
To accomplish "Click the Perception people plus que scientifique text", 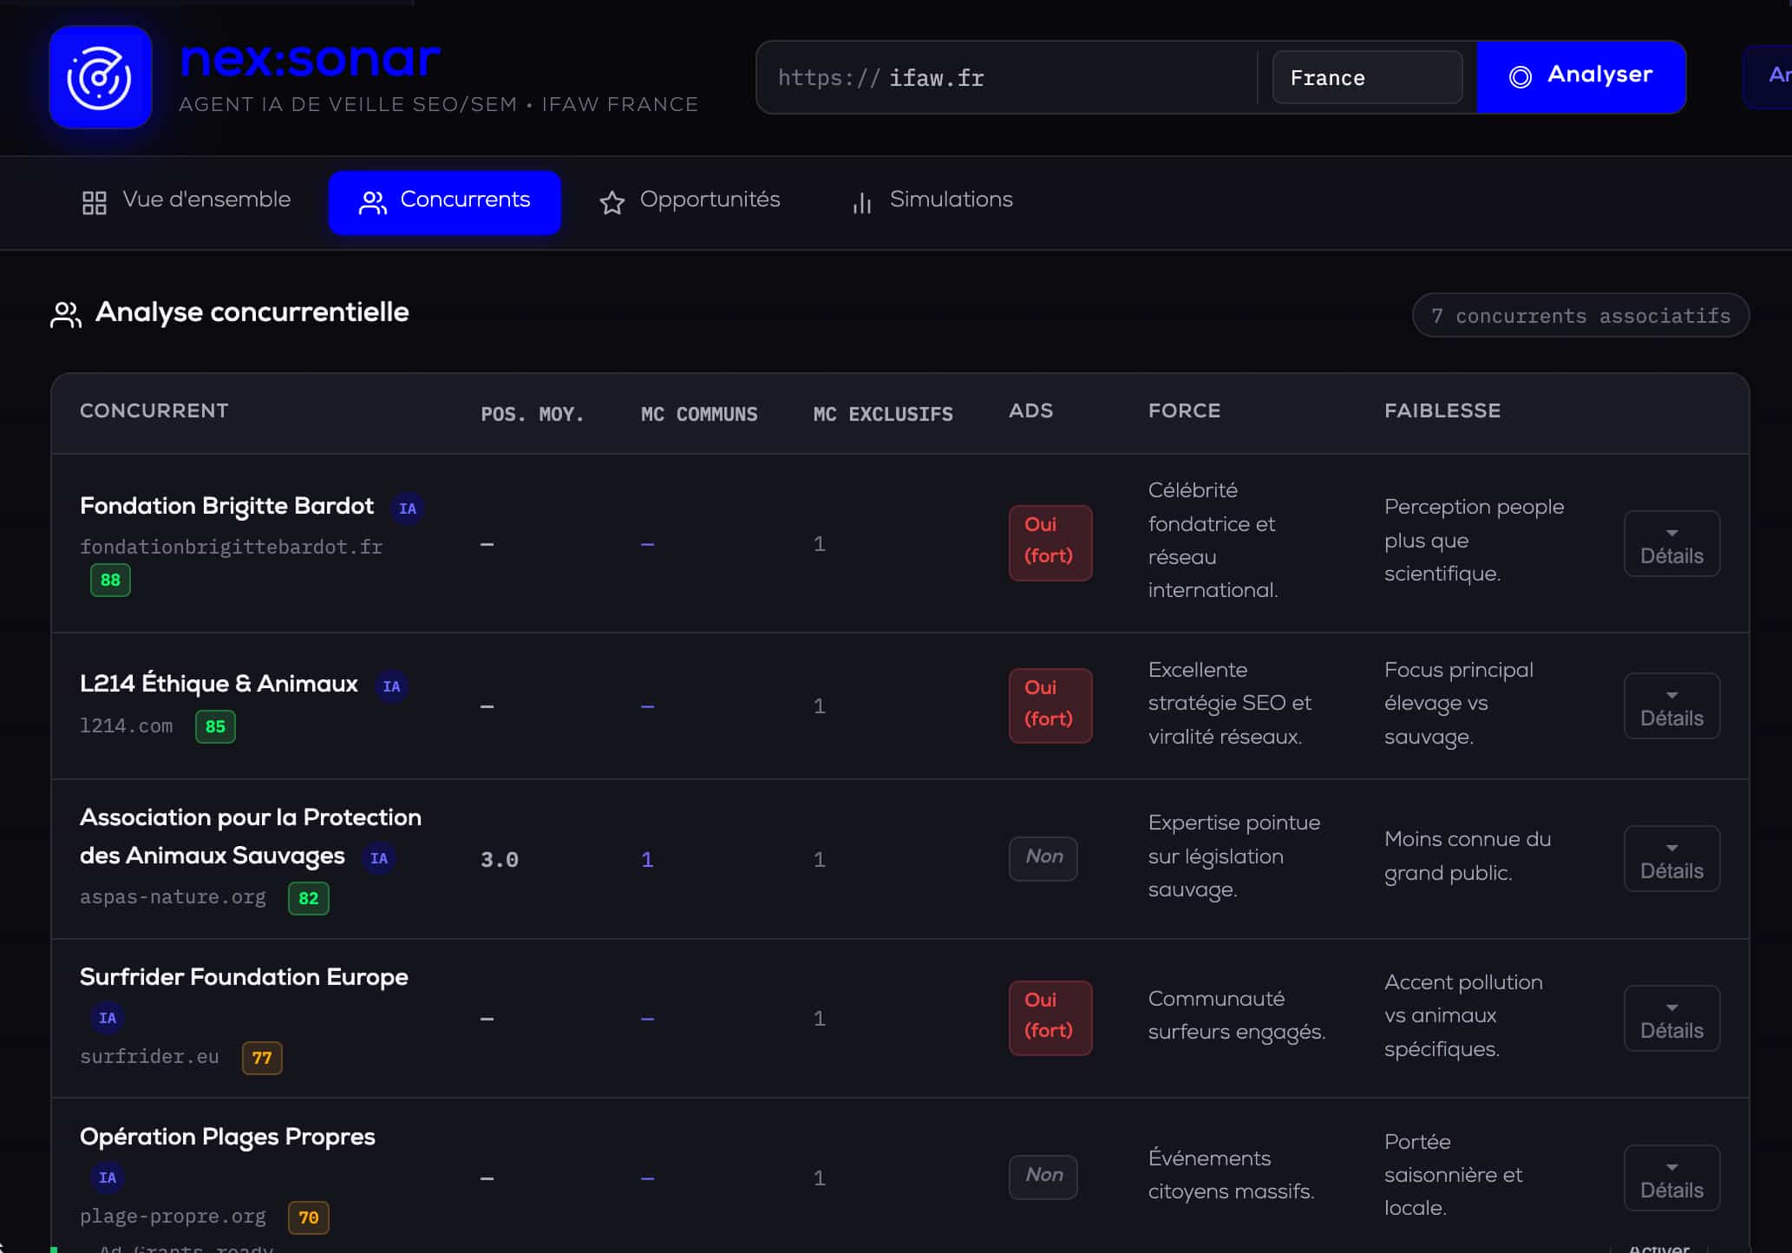I will (x=1475, y=541).
